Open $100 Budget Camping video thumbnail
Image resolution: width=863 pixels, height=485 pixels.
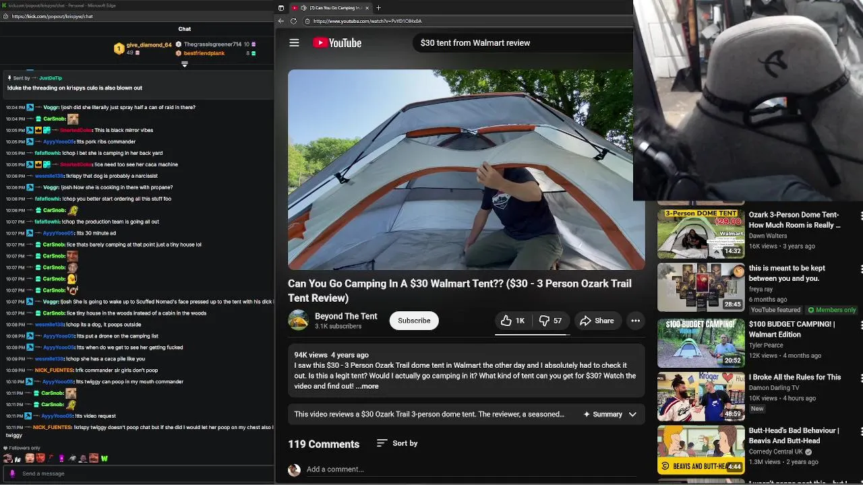701,343
